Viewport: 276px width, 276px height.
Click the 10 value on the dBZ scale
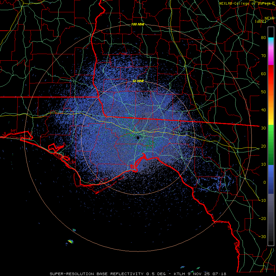(263, 164)
